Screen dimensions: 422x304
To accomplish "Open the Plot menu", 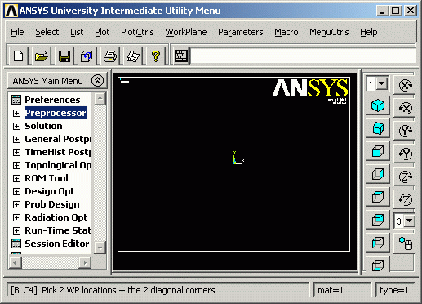I will (102, 32).
